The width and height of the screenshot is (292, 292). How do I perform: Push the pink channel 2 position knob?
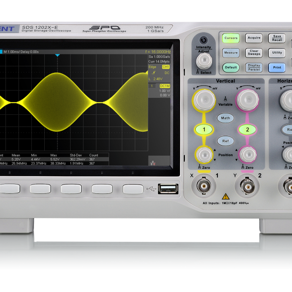(x=247, y=154)
